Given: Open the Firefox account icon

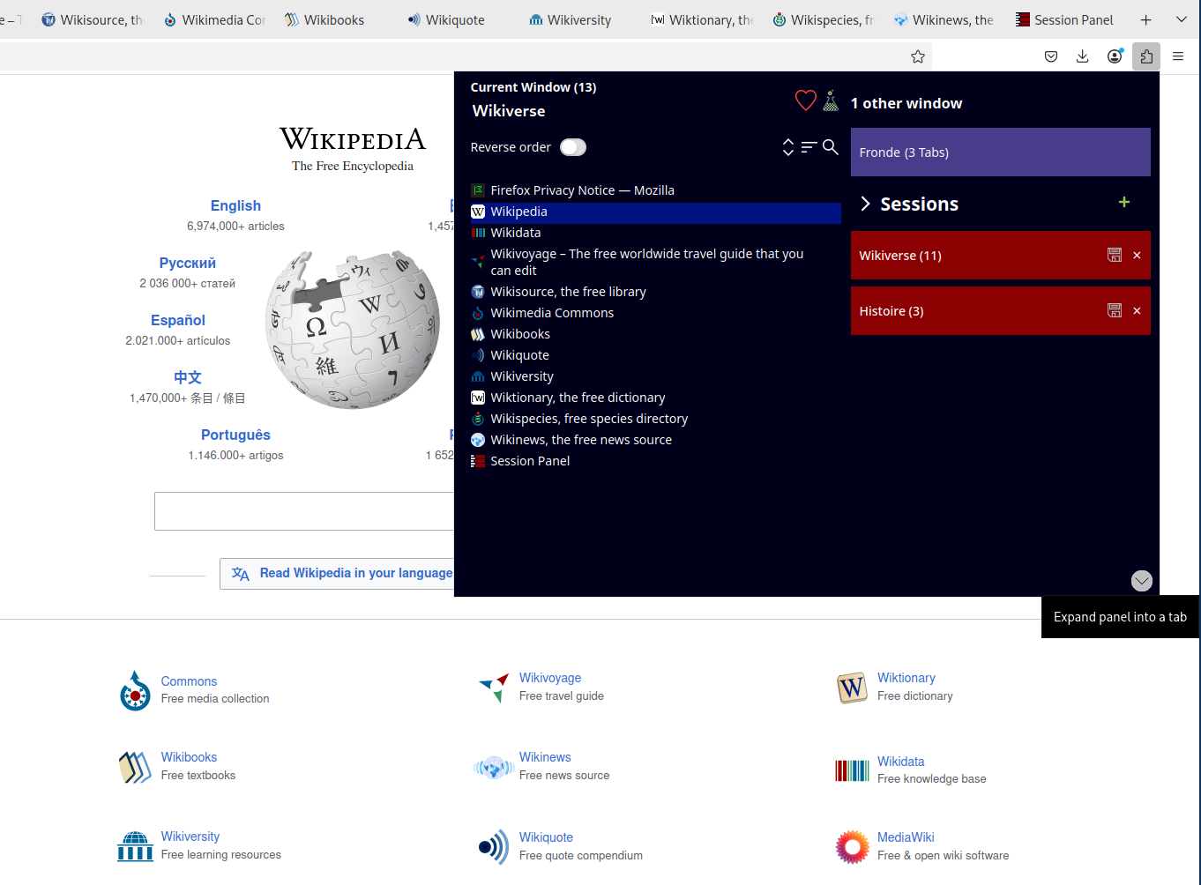Looking at the screenshot, I should (1115, 56).
